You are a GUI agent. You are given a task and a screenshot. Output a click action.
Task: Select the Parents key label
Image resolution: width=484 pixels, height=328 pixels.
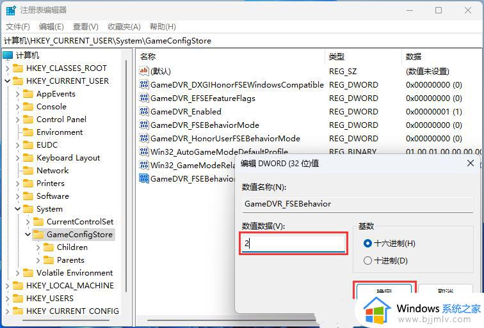(x=70, y=260)
